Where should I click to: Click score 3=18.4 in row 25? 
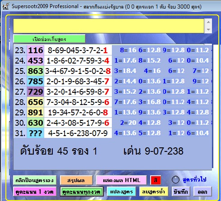coord(125,71)
